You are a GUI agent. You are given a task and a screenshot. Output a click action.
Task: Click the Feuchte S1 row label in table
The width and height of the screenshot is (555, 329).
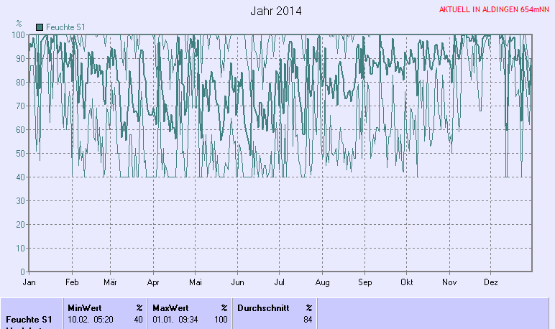(29, 319)
